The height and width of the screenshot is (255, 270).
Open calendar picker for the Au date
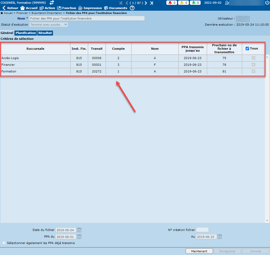tap(220, 237)
